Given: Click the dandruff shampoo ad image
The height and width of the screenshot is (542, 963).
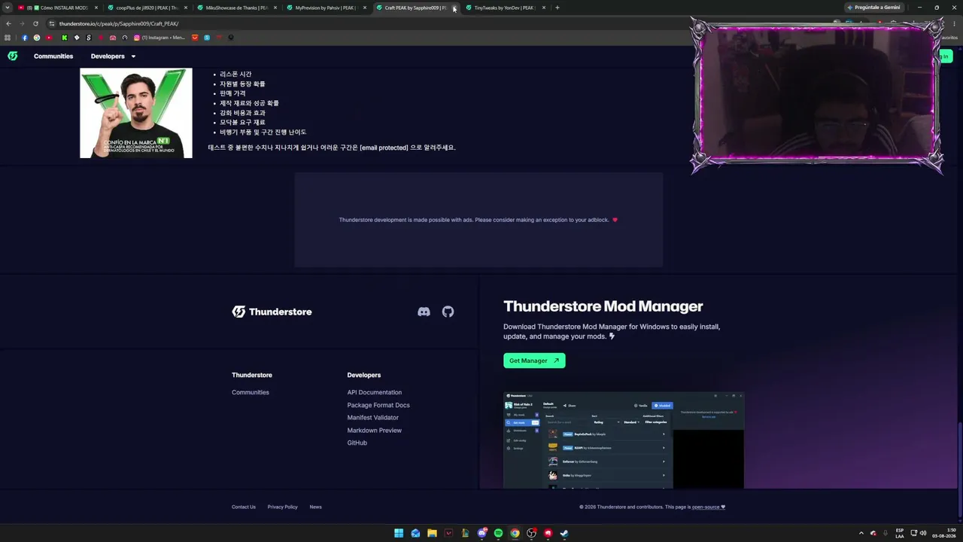Looking at the screenshot, I should coord(136,113).
